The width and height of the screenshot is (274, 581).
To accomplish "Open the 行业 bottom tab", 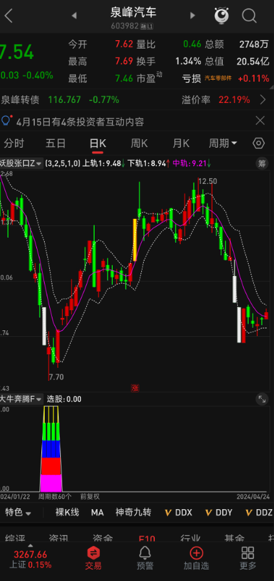I will point(190,538).
